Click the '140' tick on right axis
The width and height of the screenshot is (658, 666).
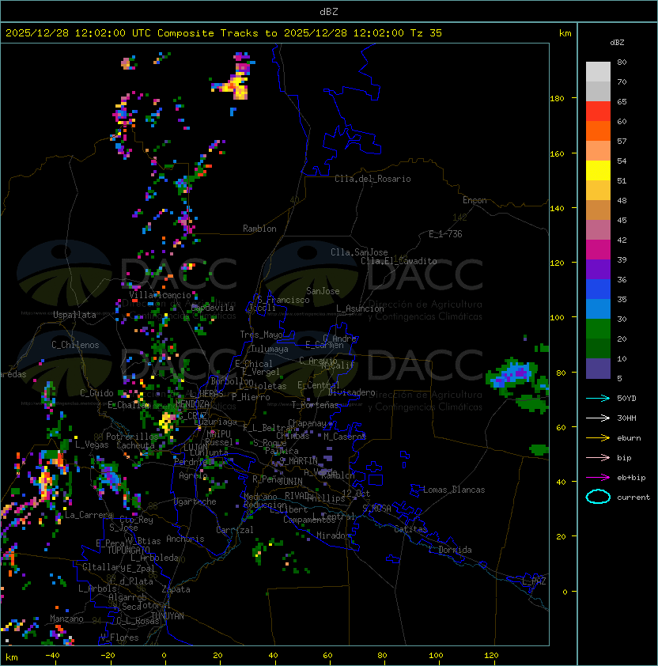pyautogui.click(x=557, y=209)
